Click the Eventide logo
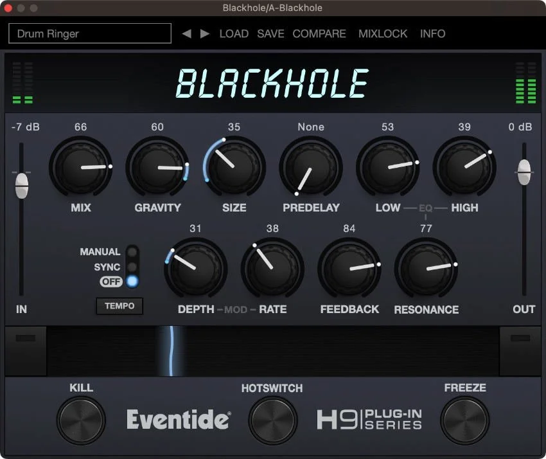Image resolution: width=546 pixels, height=459 pixels. coord(179,419)
